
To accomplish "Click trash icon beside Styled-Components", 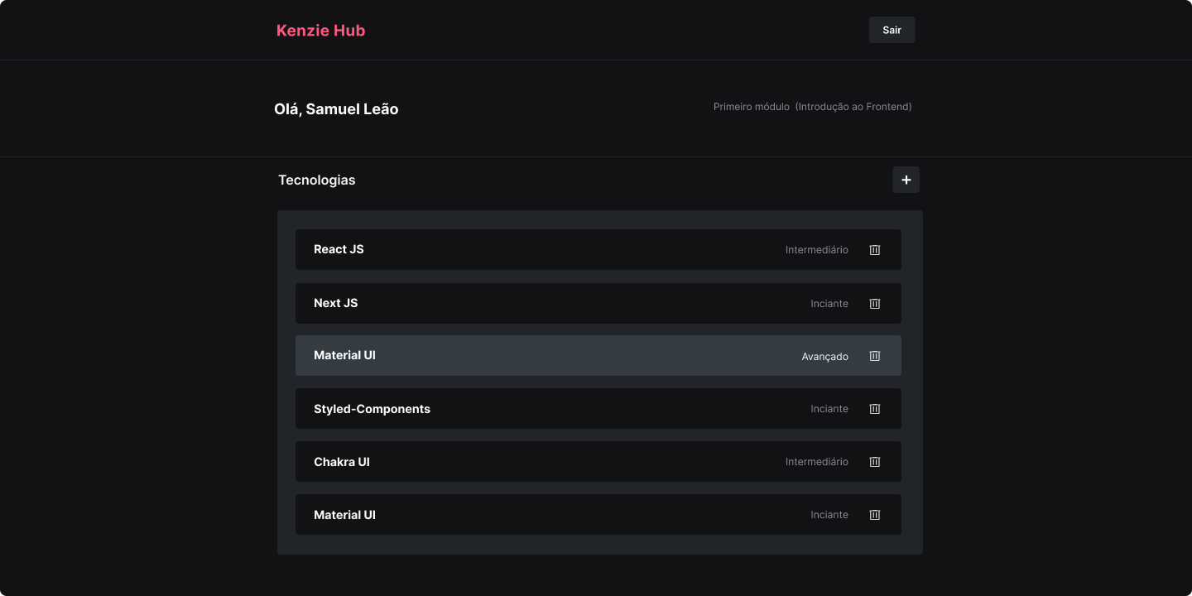I will point(875,409).
